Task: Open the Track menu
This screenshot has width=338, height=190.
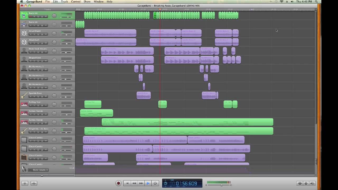Action: (x=64, y=2)
